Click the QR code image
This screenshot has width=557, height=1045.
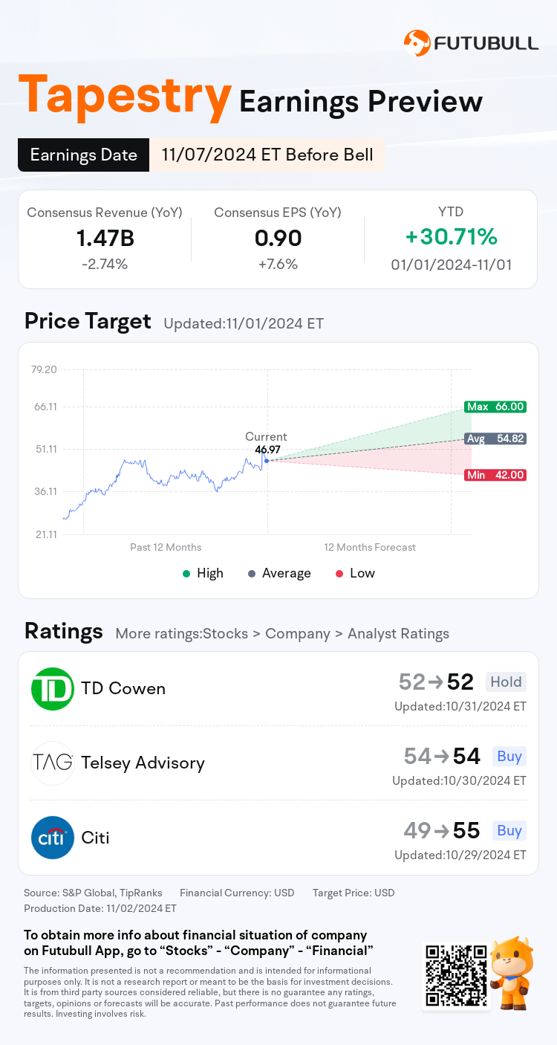(456, 975)
